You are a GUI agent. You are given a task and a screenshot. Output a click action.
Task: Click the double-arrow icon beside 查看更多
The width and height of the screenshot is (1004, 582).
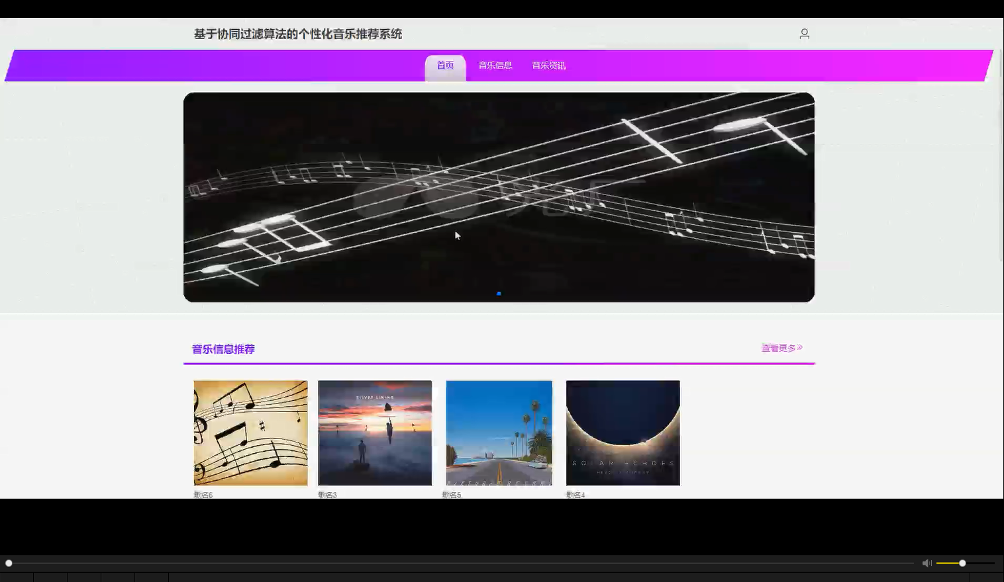click(x=801, y=347)
